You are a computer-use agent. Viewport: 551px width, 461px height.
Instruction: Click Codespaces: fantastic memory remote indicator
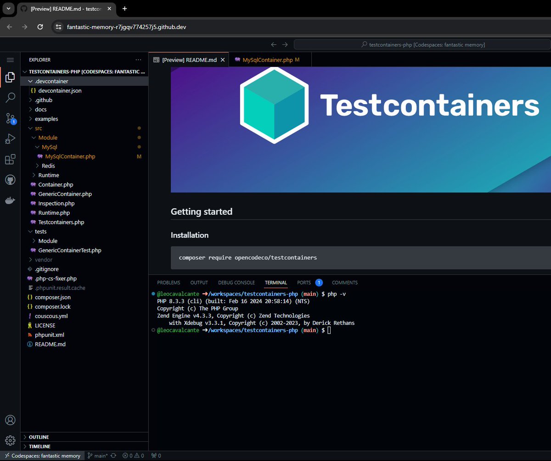[x=42, y=456]
